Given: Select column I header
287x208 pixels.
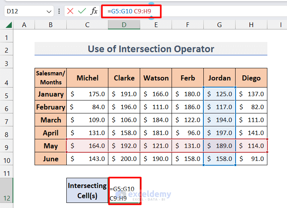Looking at the screenshot, I should click(x=277, y=25).
